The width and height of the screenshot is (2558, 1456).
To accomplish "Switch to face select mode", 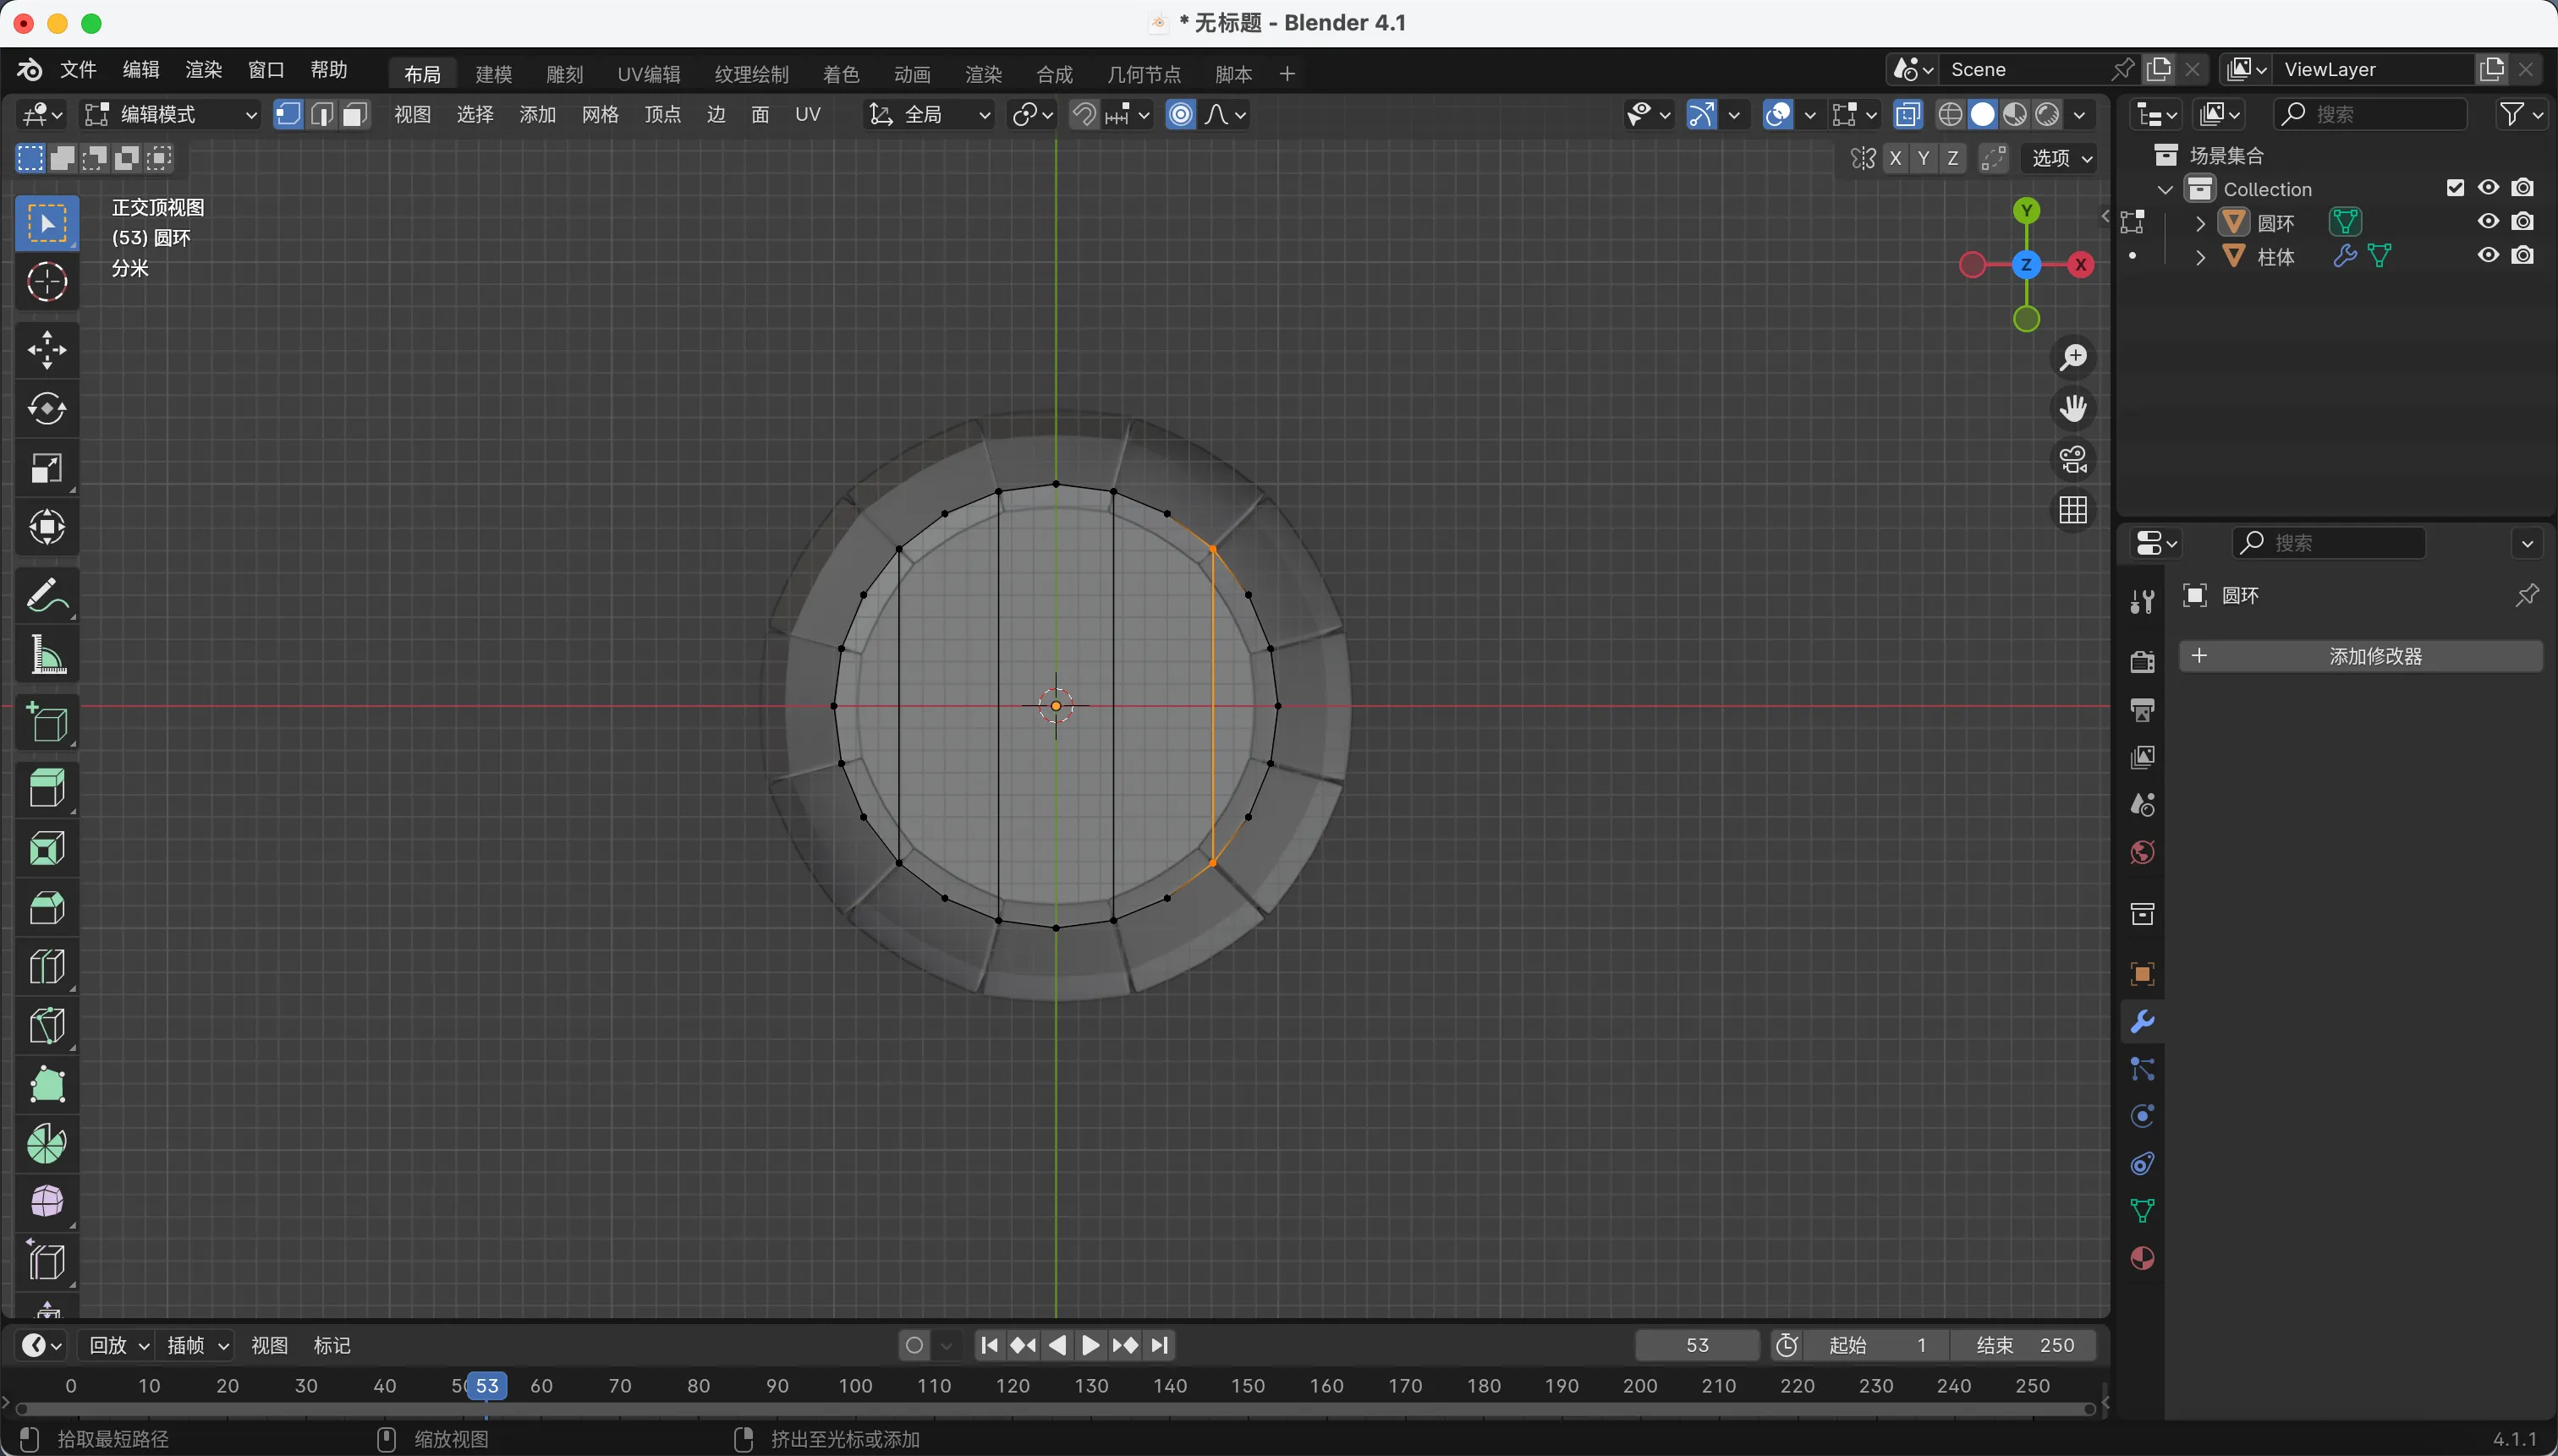I will tap(354, 115).
